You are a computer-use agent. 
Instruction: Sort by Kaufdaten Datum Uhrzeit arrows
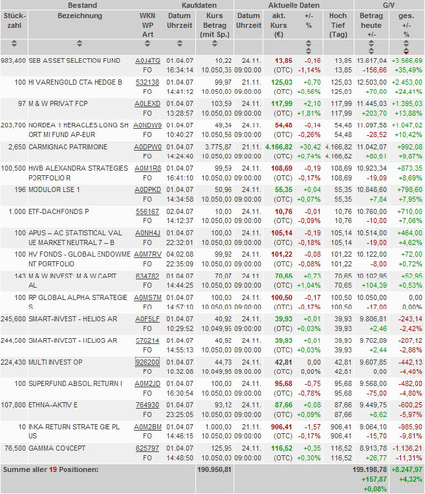(x=179, y=43)
